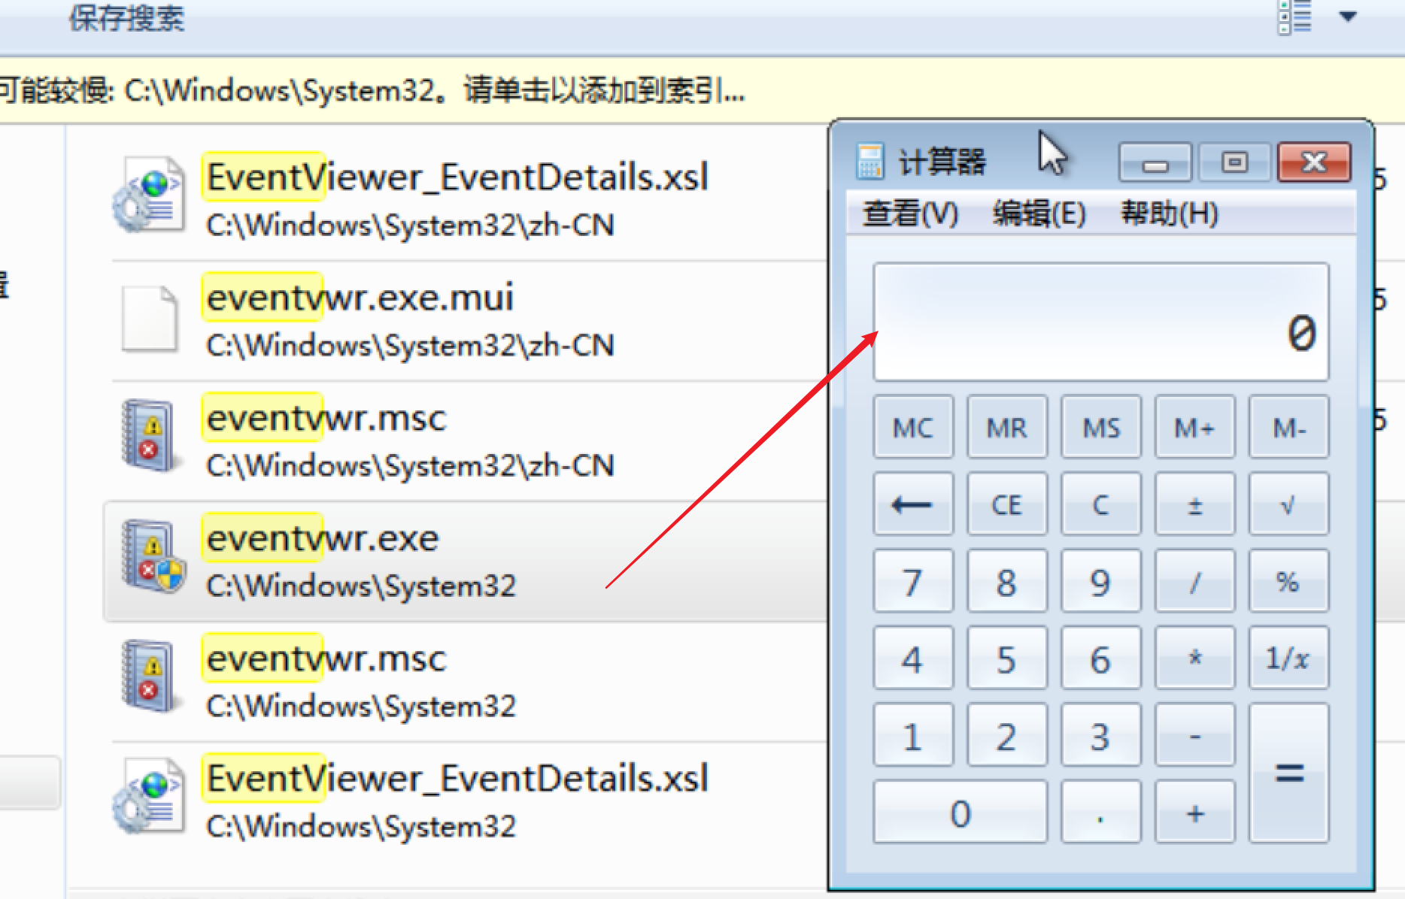Click the CE clear entry button
Screen dimensions: 1405x899
[1007, 504]
